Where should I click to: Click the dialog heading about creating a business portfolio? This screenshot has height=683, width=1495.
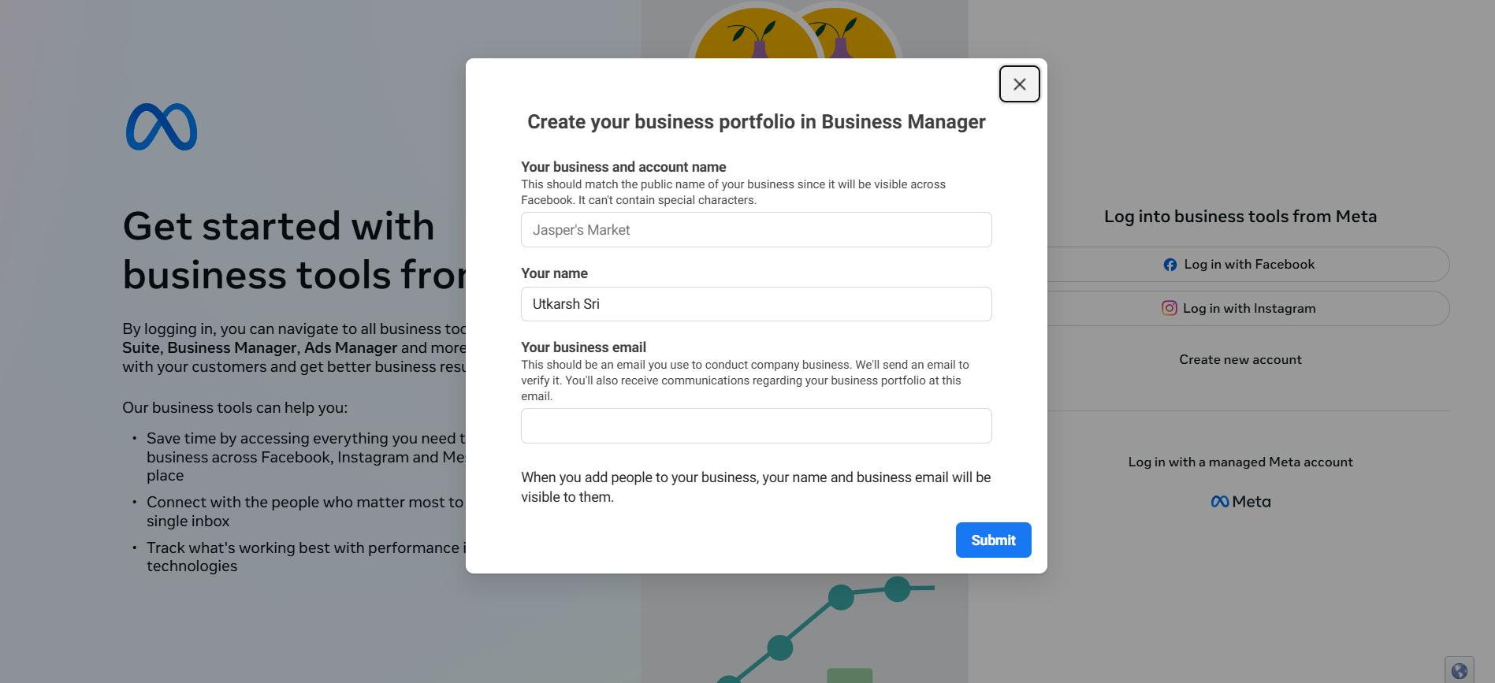point(756,122)
